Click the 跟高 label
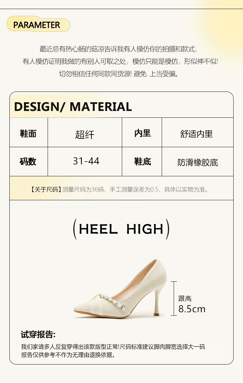This screenshot has height=383, width=243. 185,299
